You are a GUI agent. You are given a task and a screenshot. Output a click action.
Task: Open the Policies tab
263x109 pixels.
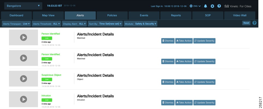(x=112, y=15)
